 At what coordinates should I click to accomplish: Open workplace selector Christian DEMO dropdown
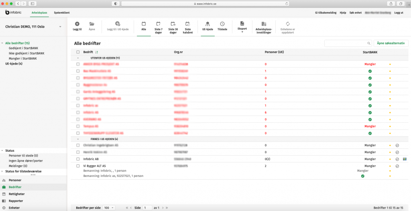click(x=60, y=27)
